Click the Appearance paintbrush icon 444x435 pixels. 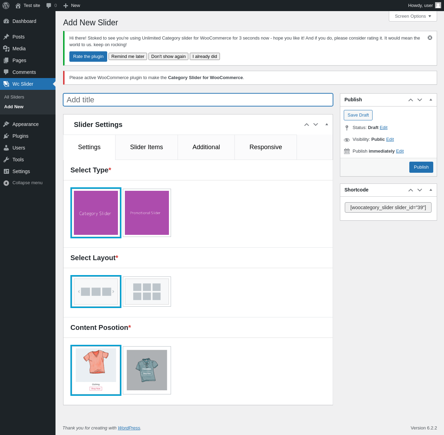pos(6,124)
